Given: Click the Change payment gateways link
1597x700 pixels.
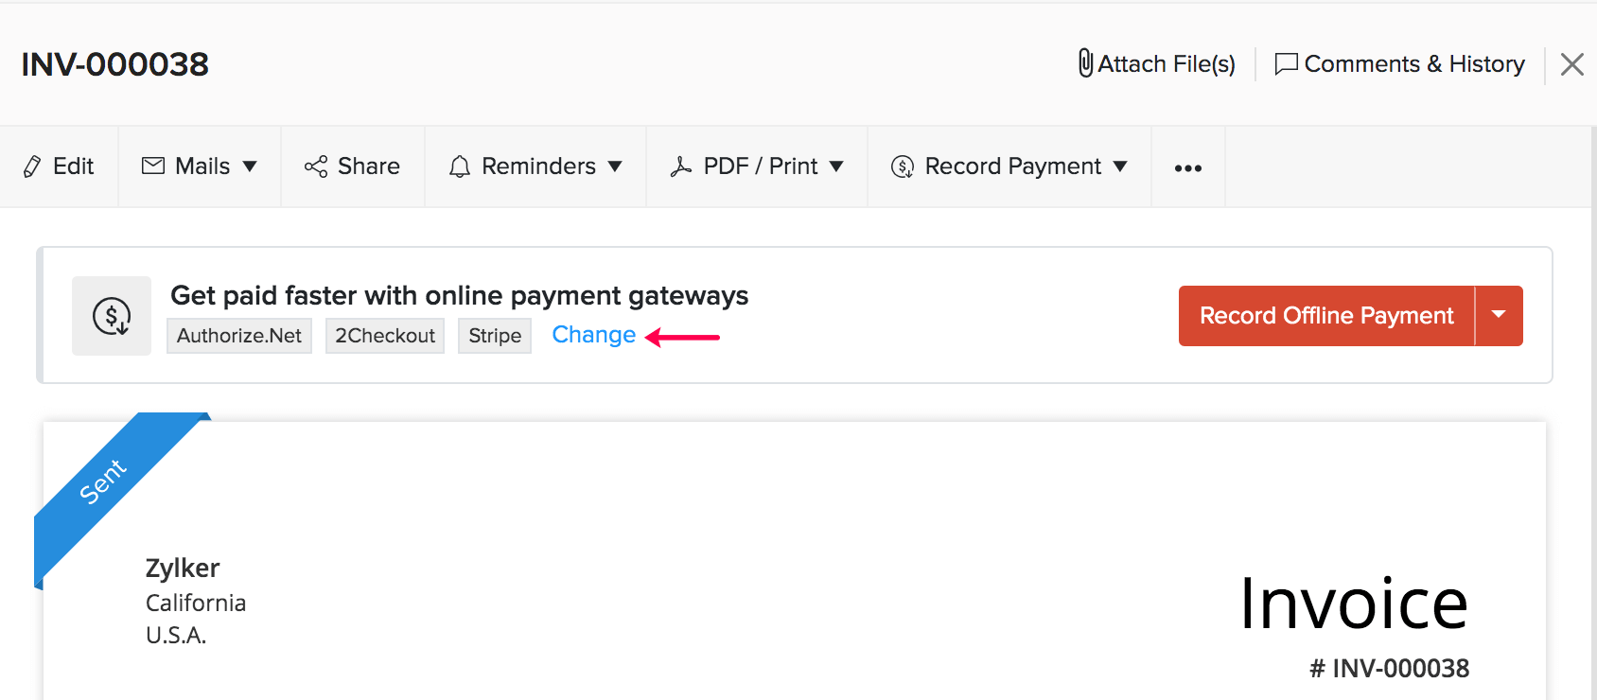Looking at the screenshot, I should (593, 335).
